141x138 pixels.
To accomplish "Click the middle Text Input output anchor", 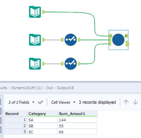I will coord(43,40).
